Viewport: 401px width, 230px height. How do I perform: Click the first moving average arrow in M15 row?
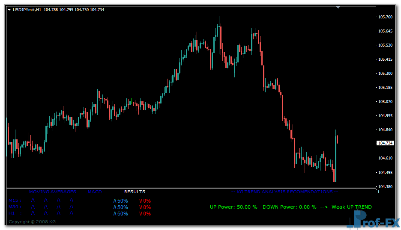click(x=33, y=201)
